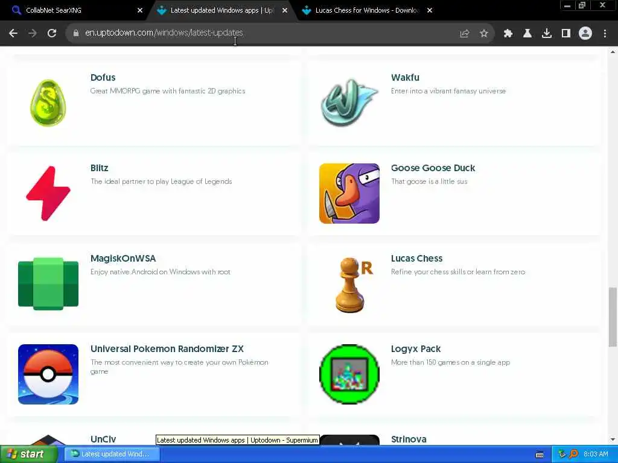618x463 pixels.
Task: Click the shield icon in the system tray
Action: [562, 454]
